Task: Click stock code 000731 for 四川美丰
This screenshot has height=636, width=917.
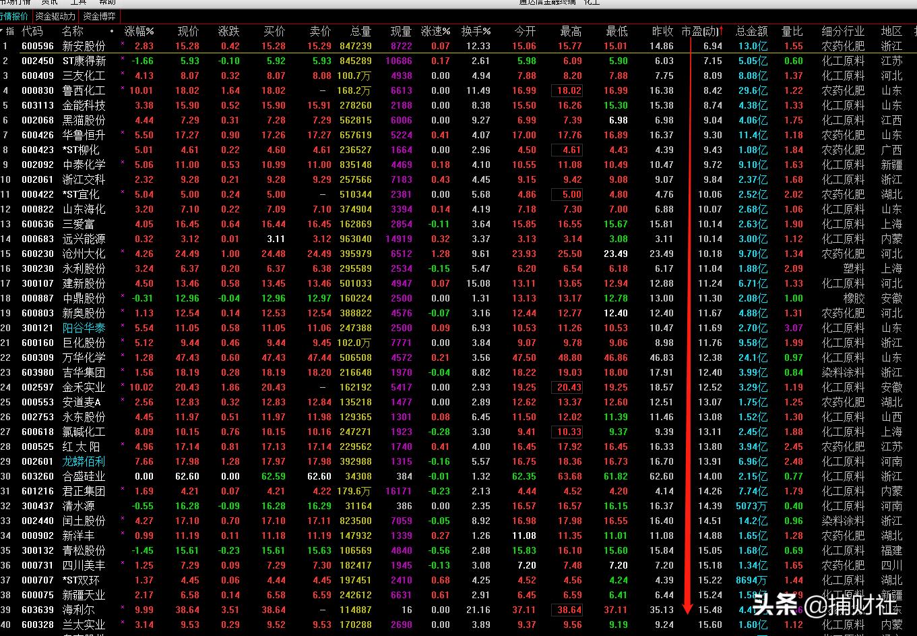Action: point(37,565)
